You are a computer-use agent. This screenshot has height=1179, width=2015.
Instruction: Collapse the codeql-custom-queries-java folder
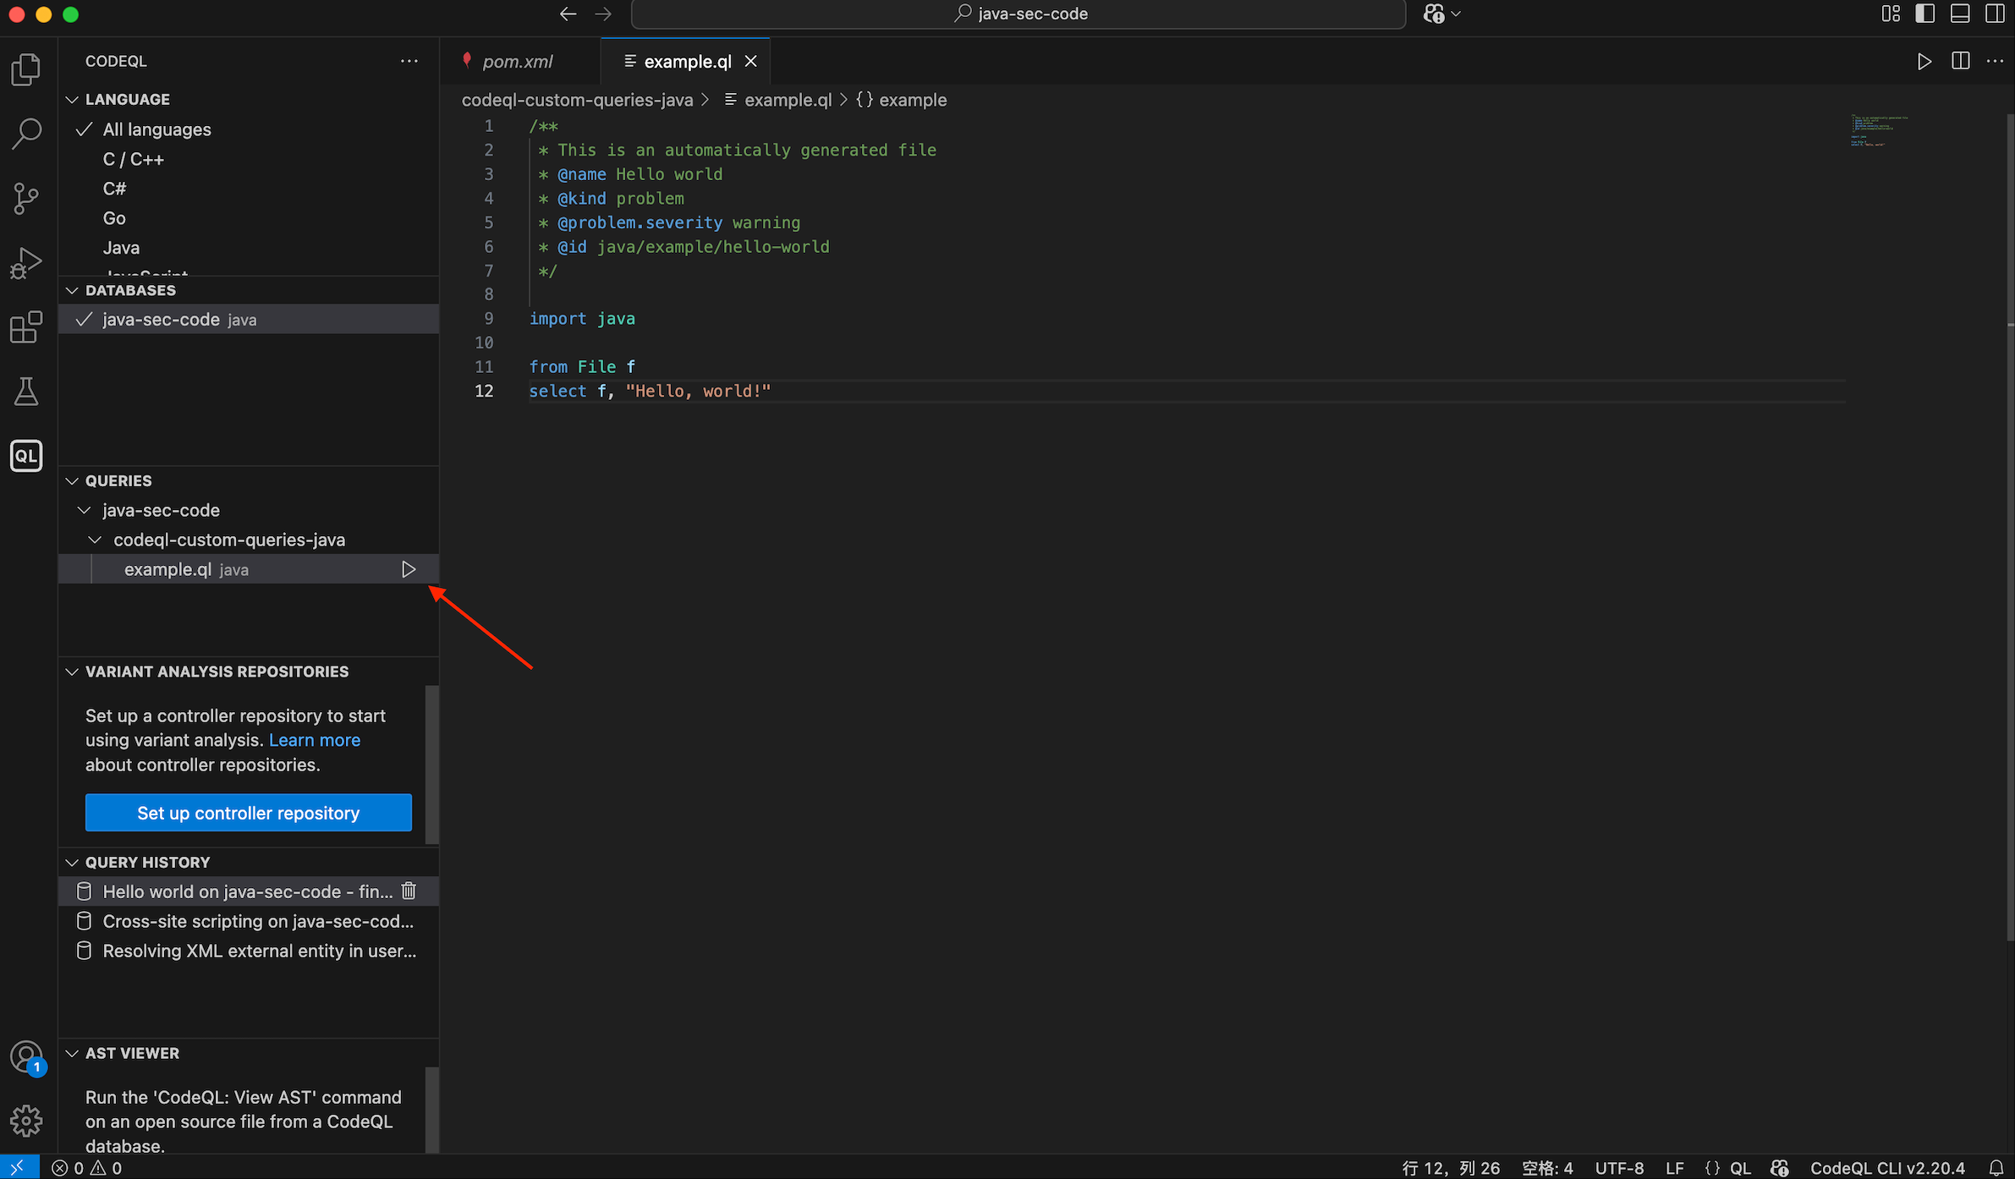96,540
